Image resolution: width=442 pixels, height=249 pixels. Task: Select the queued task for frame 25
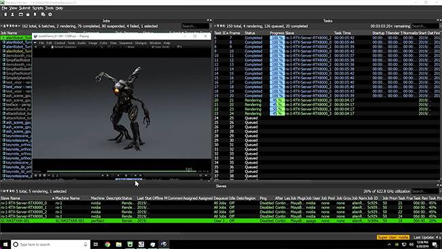[326, 118]
